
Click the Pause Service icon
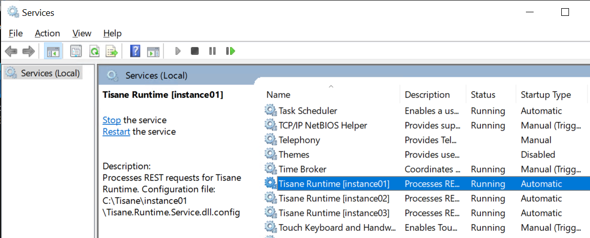pos(212,51)
